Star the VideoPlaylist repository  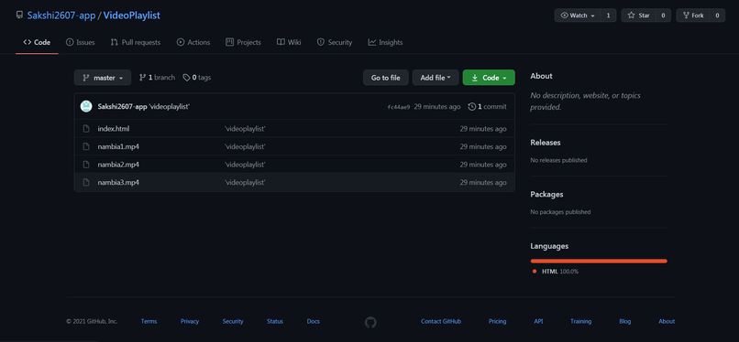pos(639,16)
